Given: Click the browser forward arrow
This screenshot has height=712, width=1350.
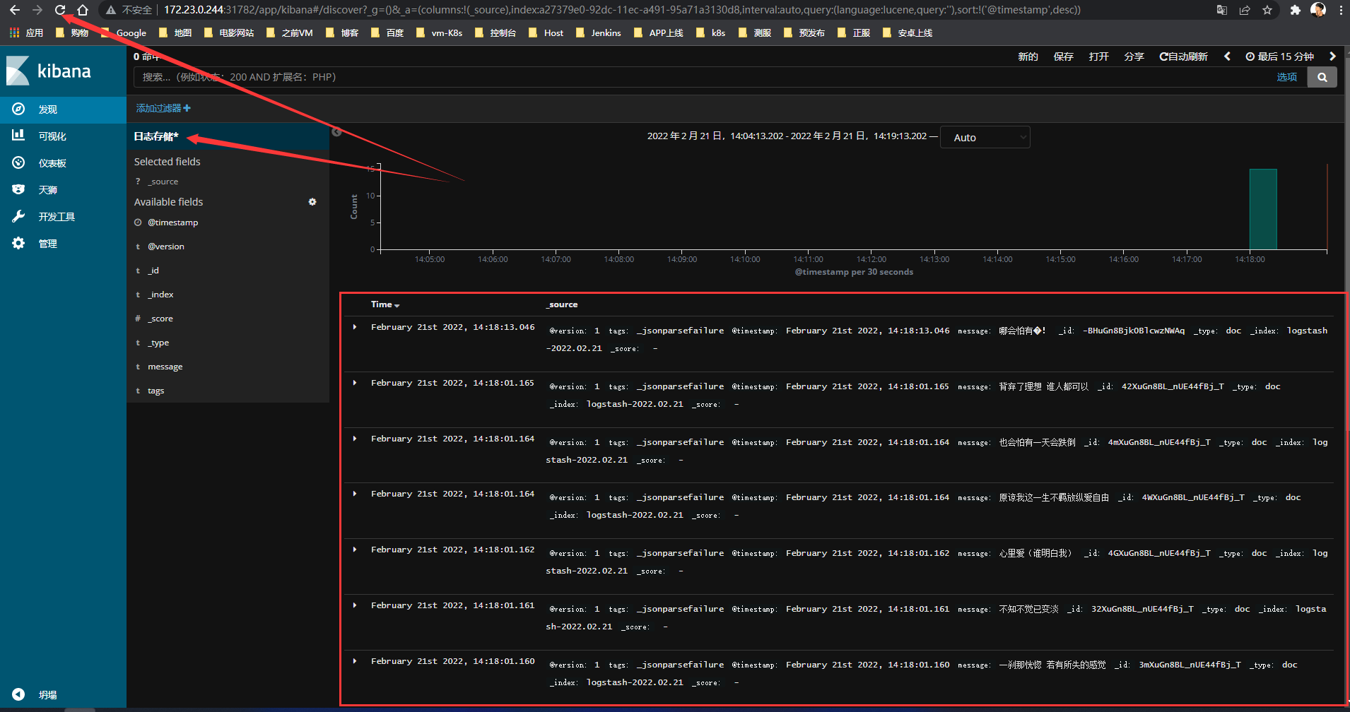Looking at the screenshot, I should [x=37, y=10].
